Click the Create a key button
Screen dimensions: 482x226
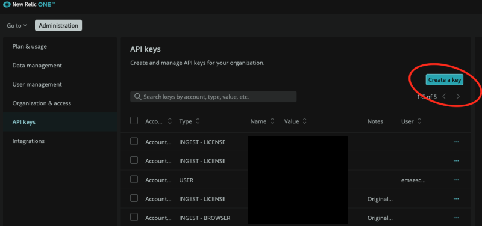pyautogui.click(x=445, y=80)
